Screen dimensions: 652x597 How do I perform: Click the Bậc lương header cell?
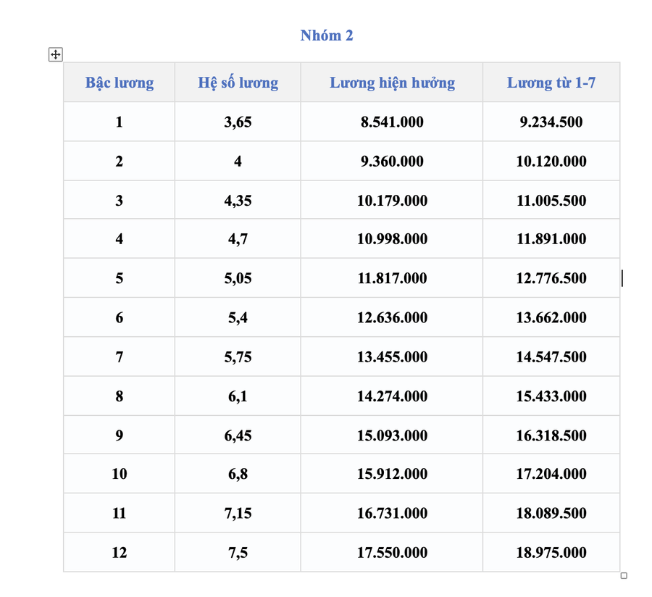120,83
